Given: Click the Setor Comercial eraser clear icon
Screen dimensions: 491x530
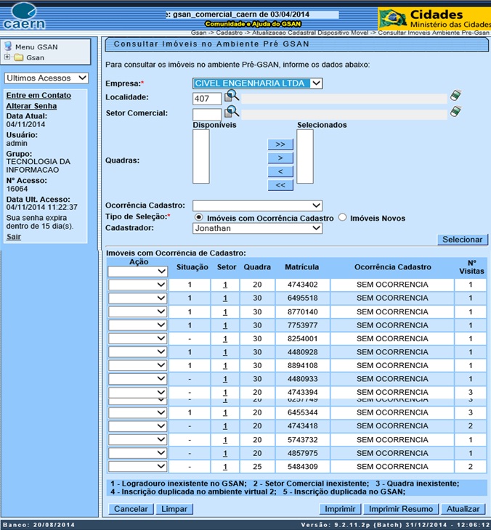Looking at the screenshot, I should [455, 113].
